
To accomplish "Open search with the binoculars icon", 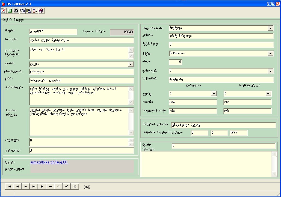I will 16,11.
